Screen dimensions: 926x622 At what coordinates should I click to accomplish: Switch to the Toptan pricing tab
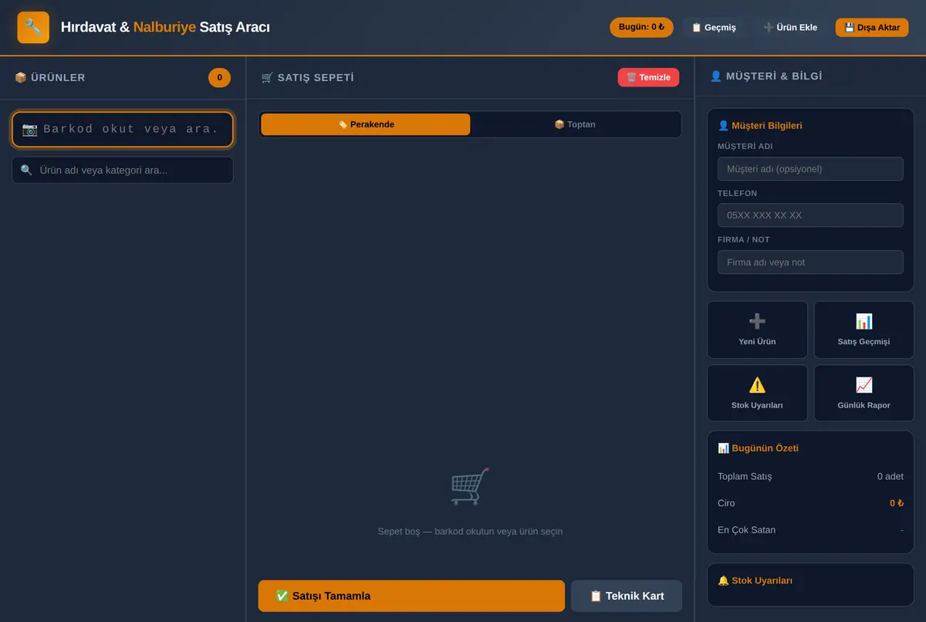[x=575, y=124]
